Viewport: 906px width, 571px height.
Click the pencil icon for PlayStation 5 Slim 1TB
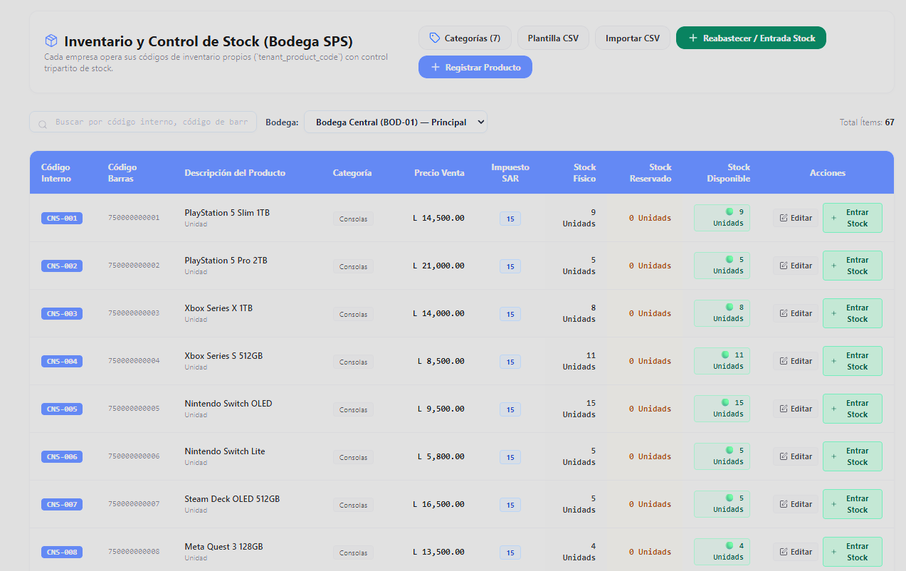(784, 218)
